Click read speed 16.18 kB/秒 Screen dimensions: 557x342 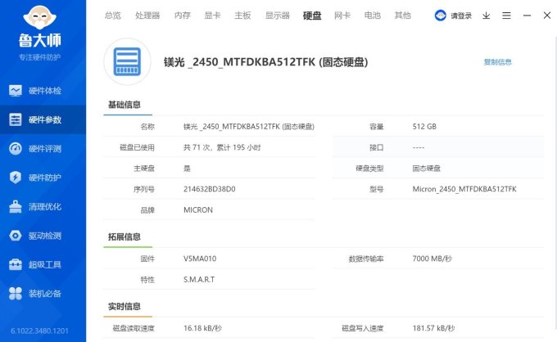click(x=202, y=328)
